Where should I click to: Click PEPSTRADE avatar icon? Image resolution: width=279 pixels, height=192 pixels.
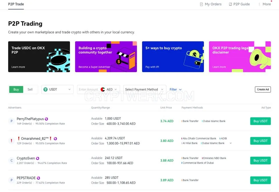coord(11,180)
